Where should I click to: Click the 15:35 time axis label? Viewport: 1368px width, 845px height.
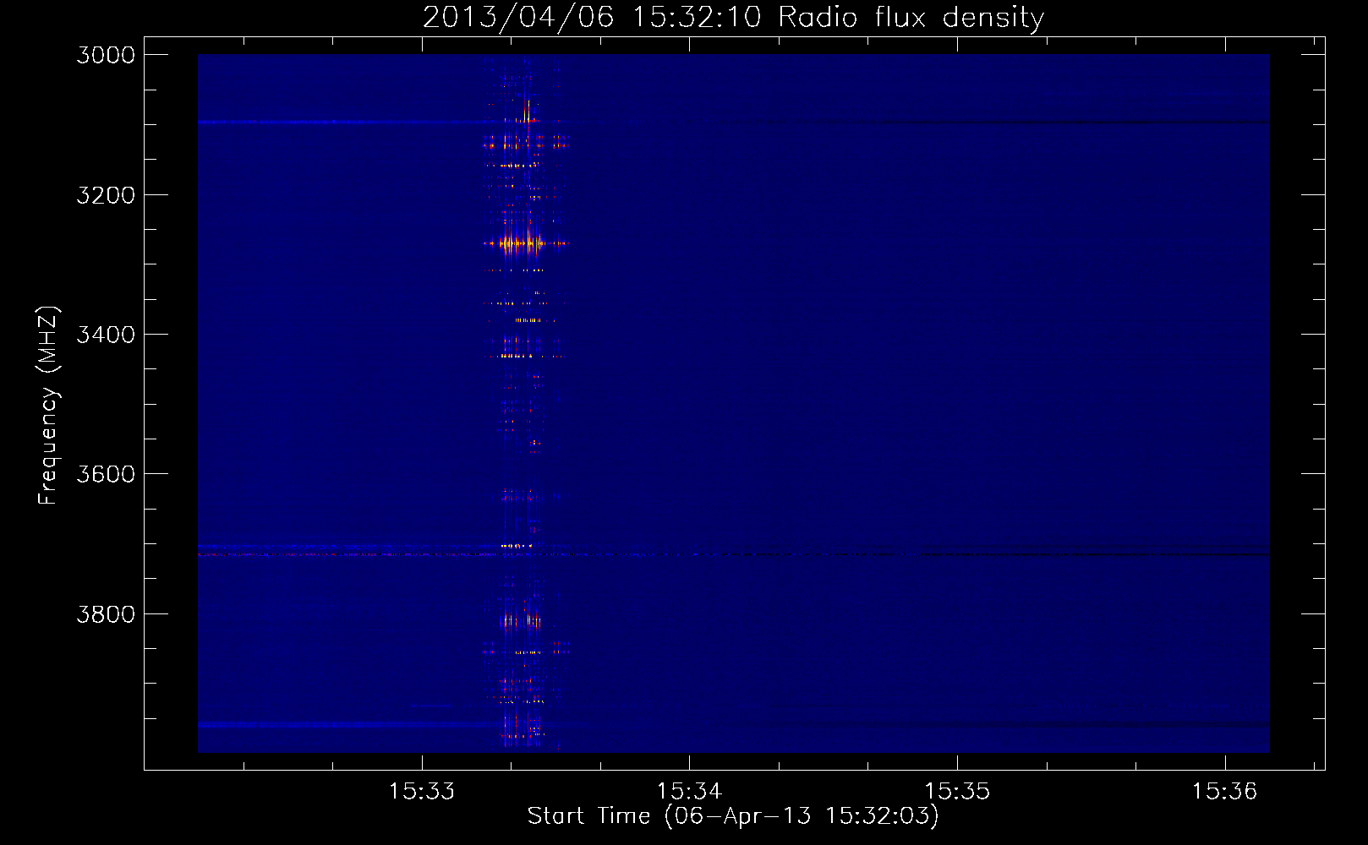[x=957, y=792]
